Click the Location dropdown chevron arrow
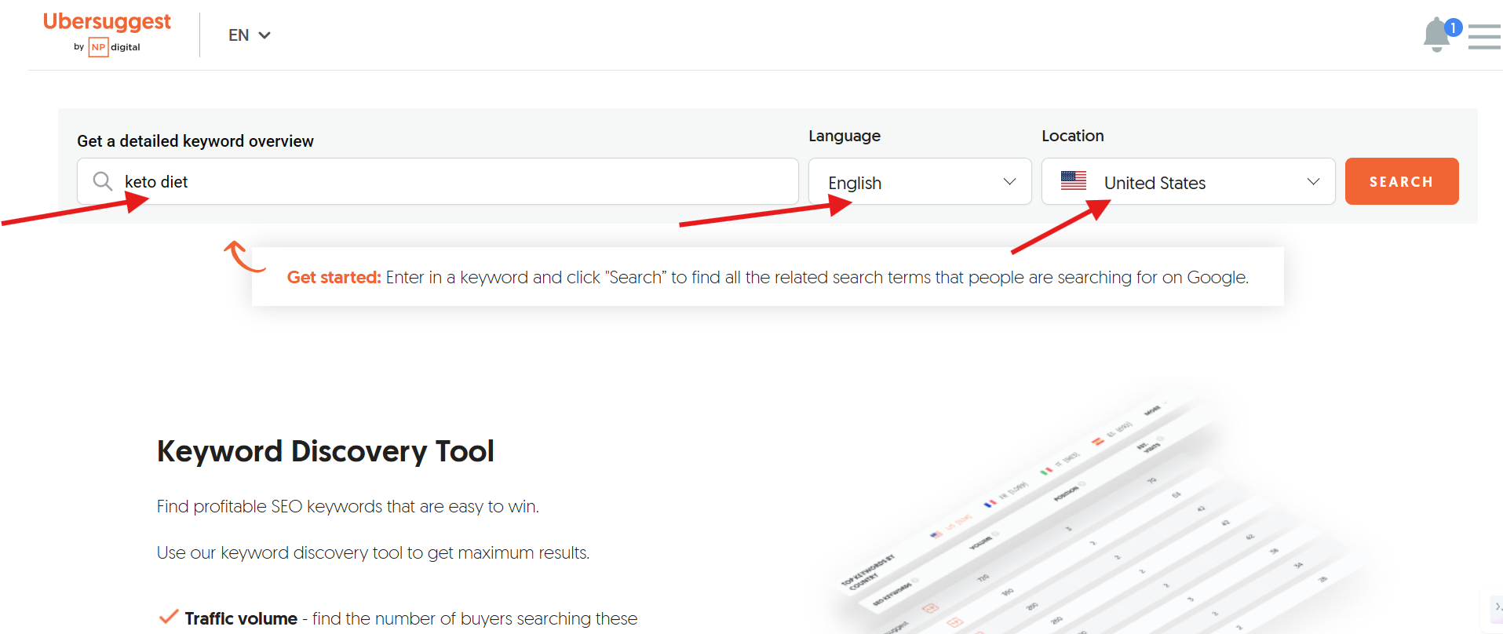 (1313, 181)
